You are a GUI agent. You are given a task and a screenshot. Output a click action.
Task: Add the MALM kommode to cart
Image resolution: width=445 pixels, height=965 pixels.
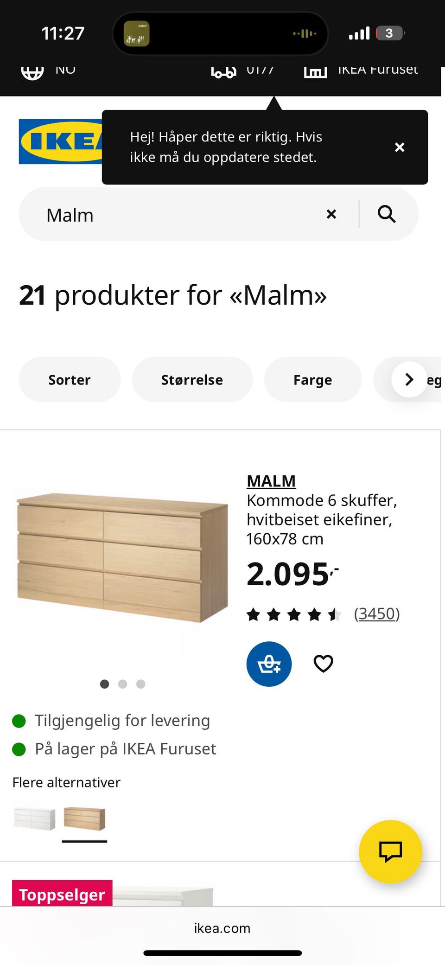[x=269, y=664]
